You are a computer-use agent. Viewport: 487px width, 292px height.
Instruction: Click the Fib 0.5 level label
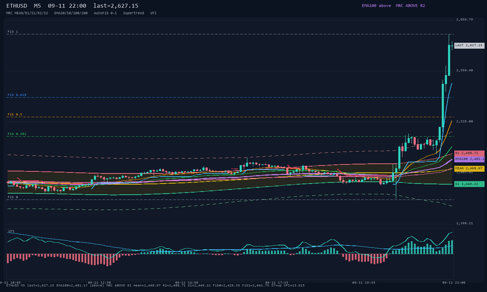[x=15, y=114]
